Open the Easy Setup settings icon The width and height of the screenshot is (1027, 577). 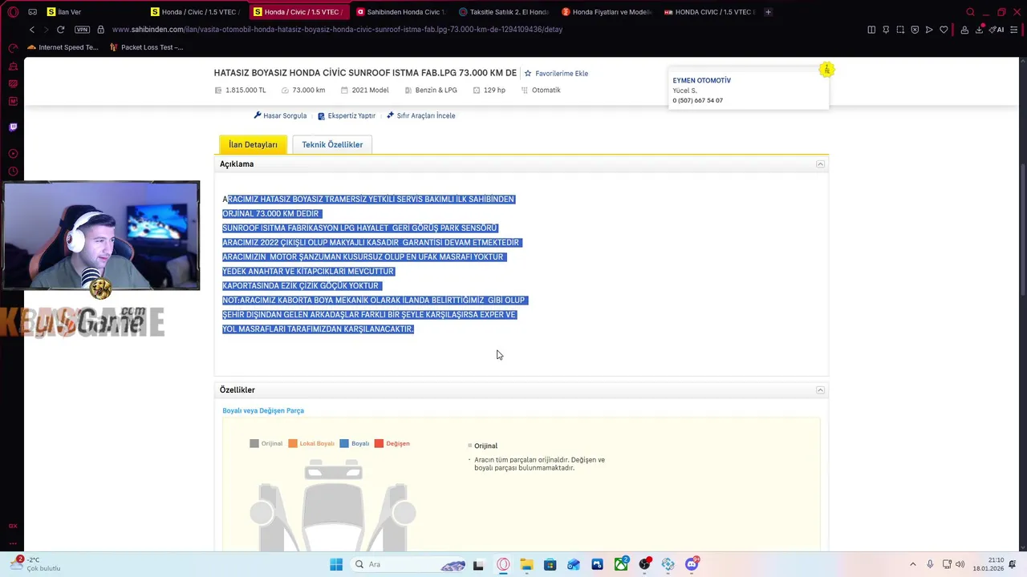point(1014,30)
